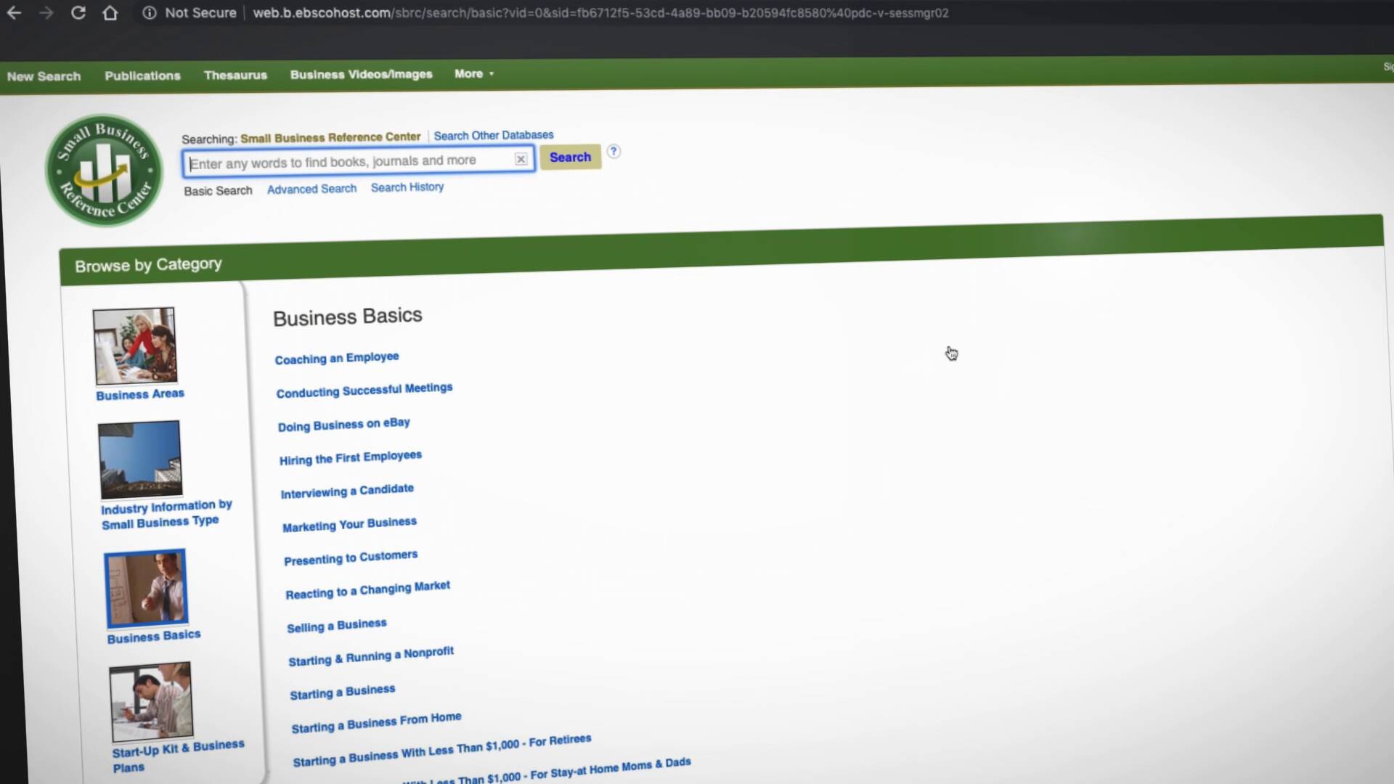The image size is (1394, 784).
Task: Click the search help question icon
Action: 614,152
